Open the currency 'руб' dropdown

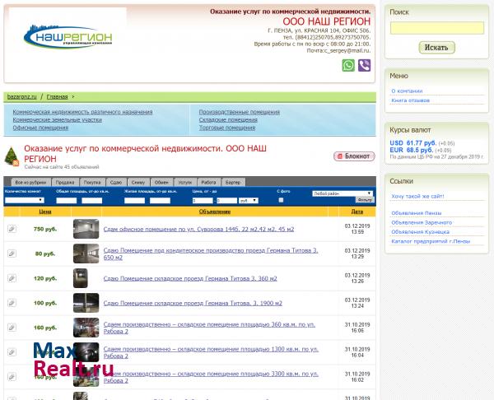[x=249, y=201]
